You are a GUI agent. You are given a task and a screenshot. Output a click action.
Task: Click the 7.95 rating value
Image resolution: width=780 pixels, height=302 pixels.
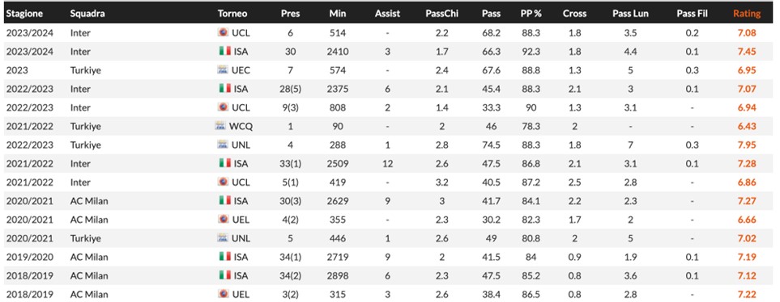747,145
